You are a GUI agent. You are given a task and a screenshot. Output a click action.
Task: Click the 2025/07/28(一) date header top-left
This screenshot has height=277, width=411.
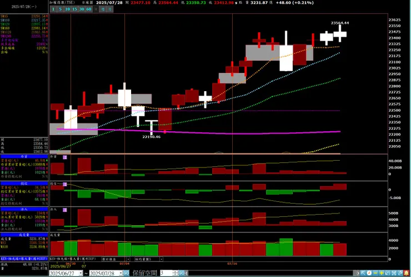(24, 7)
